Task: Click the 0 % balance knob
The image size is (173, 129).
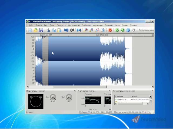Action: pyautogui.click(x=69, y=97)
